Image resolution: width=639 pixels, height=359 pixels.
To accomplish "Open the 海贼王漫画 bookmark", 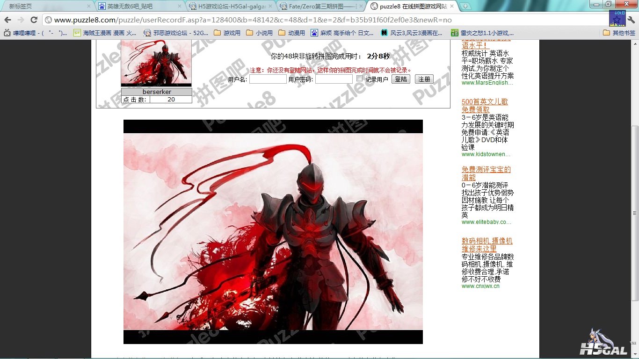I will tap(105, 33).
